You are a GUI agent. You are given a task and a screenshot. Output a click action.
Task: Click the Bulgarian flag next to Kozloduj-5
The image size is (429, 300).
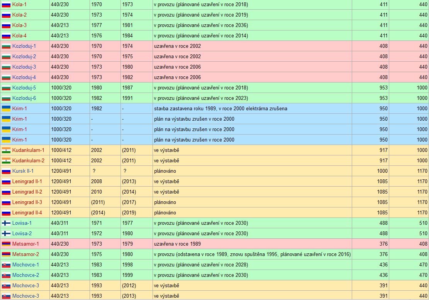point(6,88)
